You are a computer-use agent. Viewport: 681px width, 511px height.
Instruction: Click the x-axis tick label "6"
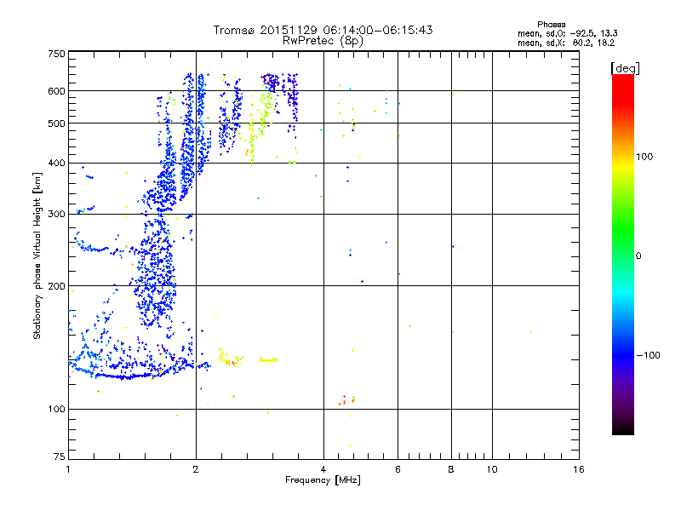coord(398,469)
